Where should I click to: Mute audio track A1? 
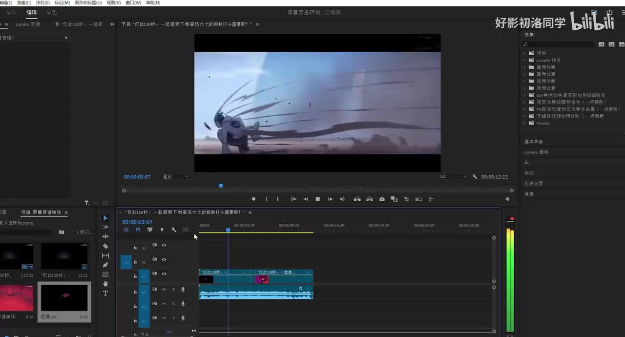(164, 290)
